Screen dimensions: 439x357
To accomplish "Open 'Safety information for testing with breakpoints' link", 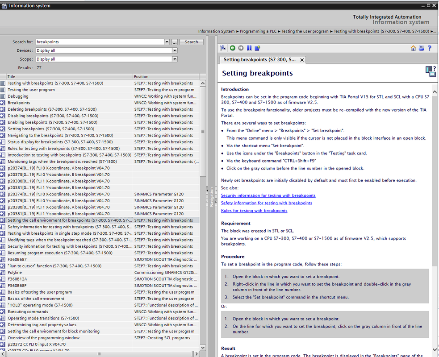I will (267, 203).
